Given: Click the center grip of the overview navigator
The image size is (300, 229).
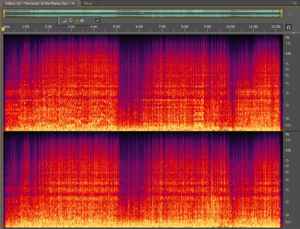Looking at the screenshot, I should coord(142,13).
